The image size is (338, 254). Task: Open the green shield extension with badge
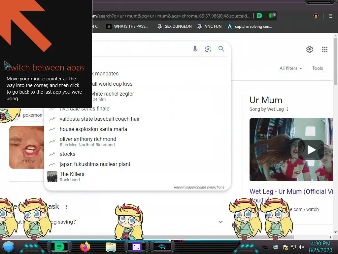click(272, 16)
